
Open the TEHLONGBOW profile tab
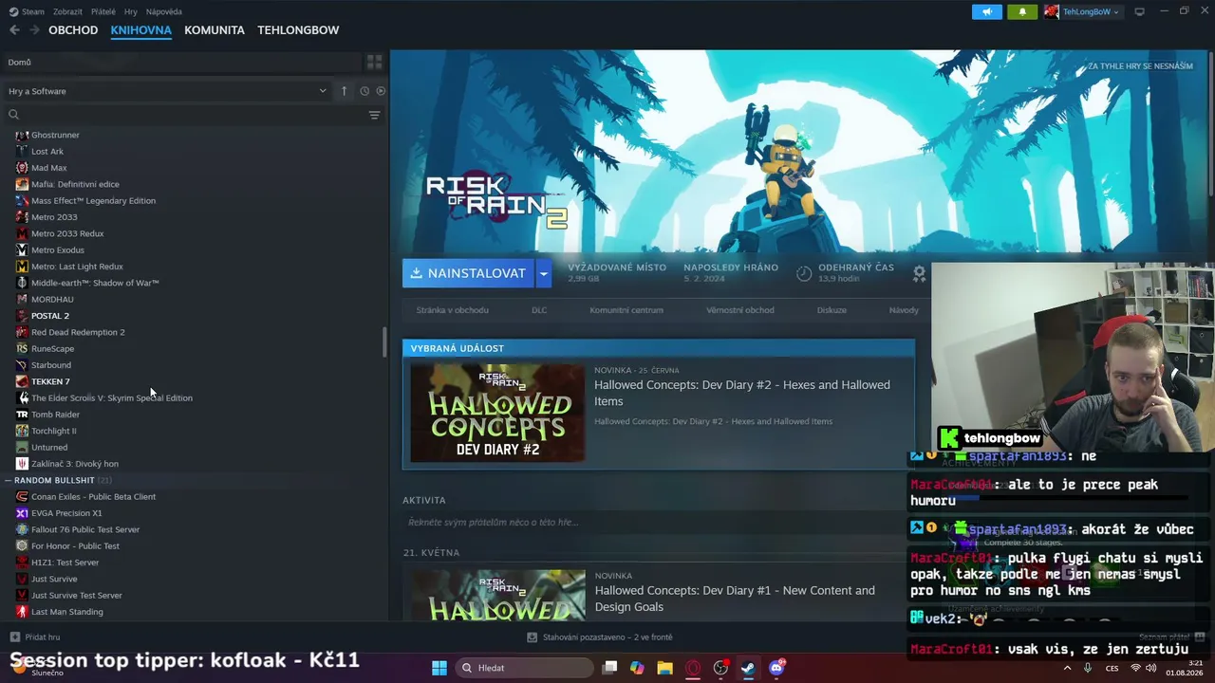coord(298,30)
